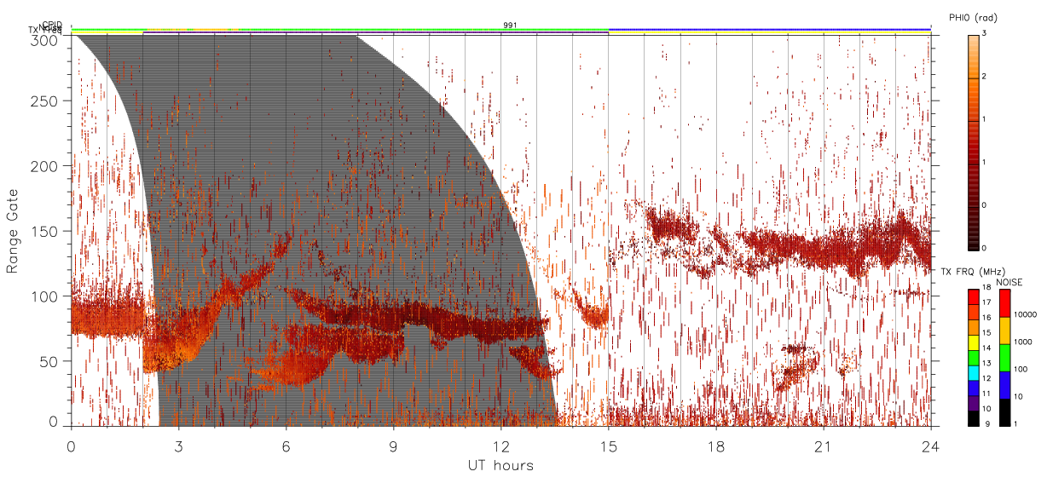Click the yellow TX FRQ legend swatch
The image size is (1047, 483).
pyautogui.click(x=973, y=341)
